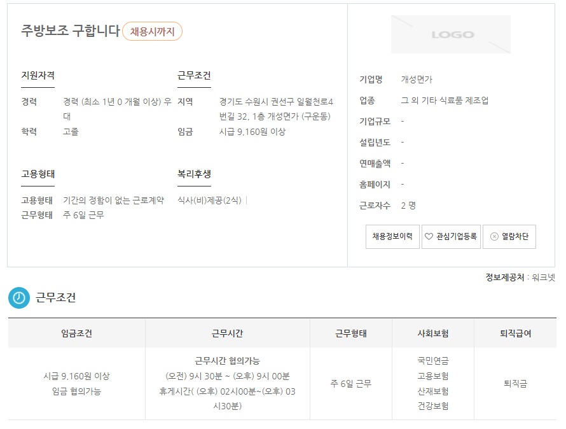Click the 워크넷 information source text
Screen dimensions: 566x429
click(544, 278)
